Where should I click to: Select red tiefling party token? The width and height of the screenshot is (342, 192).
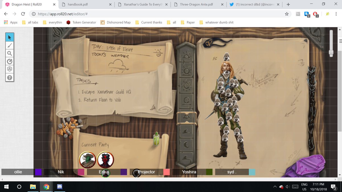click(x=106, y=160)
